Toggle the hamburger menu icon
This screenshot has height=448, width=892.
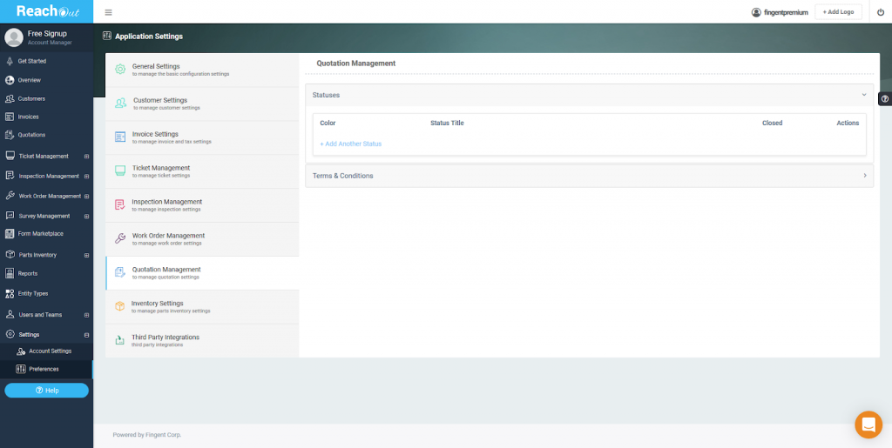click(x=108, y=12)
